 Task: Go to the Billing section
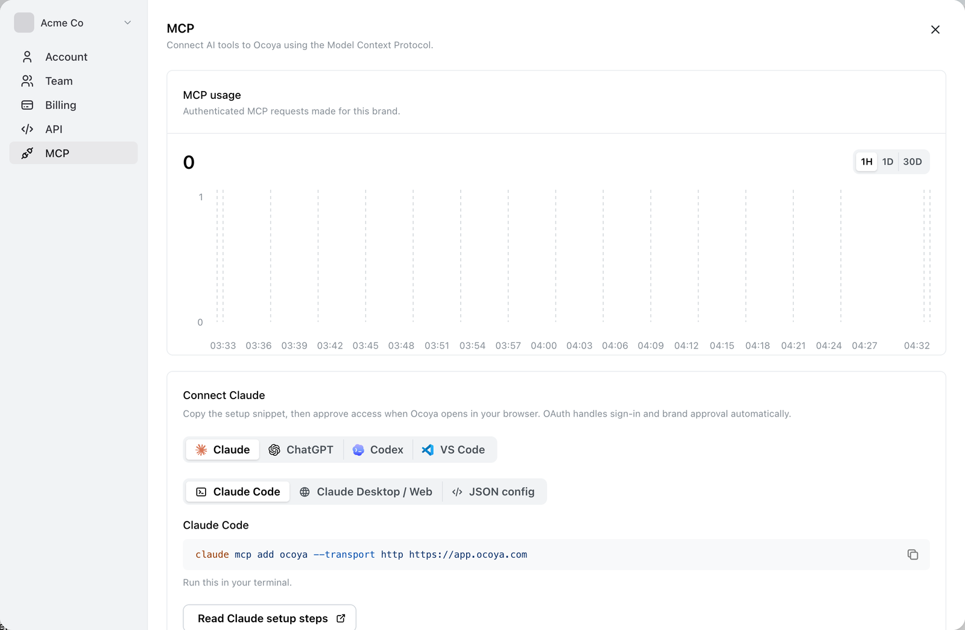tap(74, 105)
